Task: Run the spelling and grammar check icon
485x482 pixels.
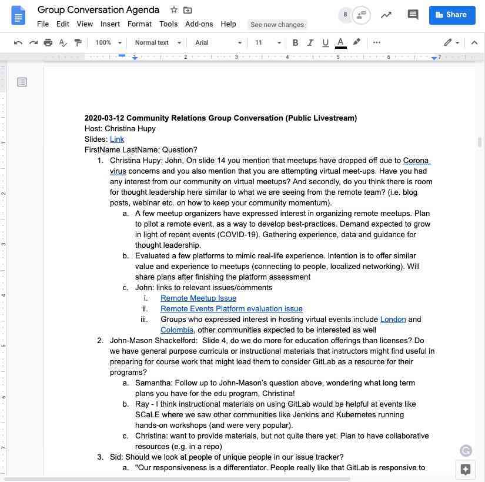Action: (63, 42)
